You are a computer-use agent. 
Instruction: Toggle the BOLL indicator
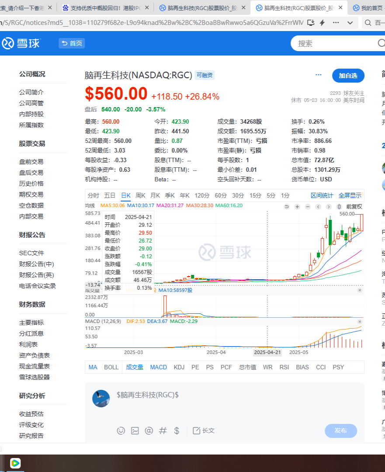[x=111, y=367]
